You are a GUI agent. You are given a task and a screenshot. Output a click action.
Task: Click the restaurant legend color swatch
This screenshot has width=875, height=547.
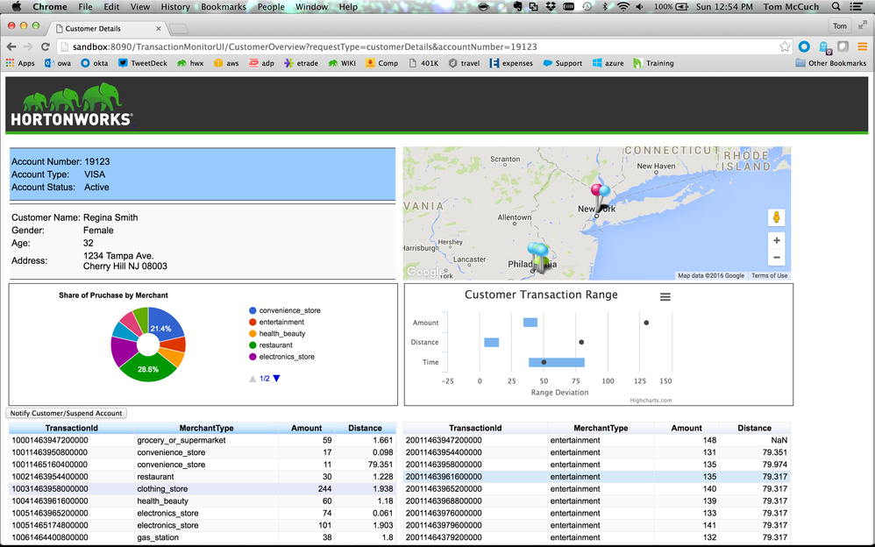point(253,345)
